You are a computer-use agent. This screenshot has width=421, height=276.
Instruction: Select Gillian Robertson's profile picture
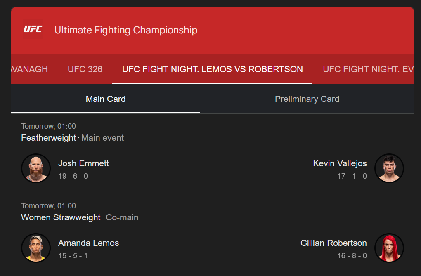point(389,248)
